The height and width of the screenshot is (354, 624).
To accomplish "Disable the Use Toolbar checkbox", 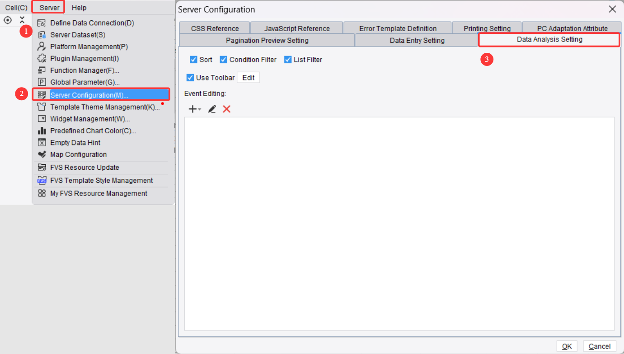I will [x=190, y=78].
